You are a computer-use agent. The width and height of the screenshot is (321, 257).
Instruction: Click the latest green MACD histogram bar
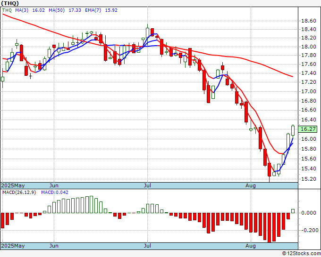point(293,211)
